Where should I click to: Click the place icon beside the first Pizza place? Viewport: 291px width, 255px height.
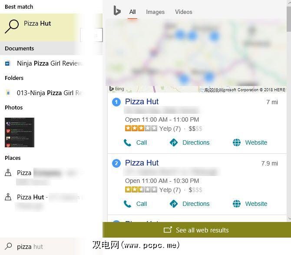coord(8,172)
